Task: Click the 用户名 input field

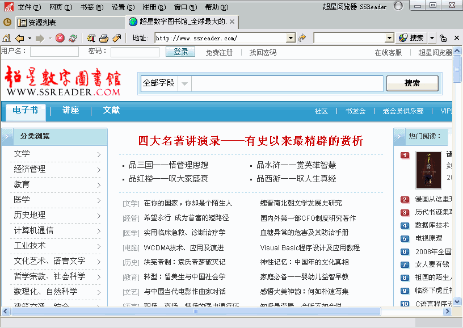Action: (x=54, y=52)
